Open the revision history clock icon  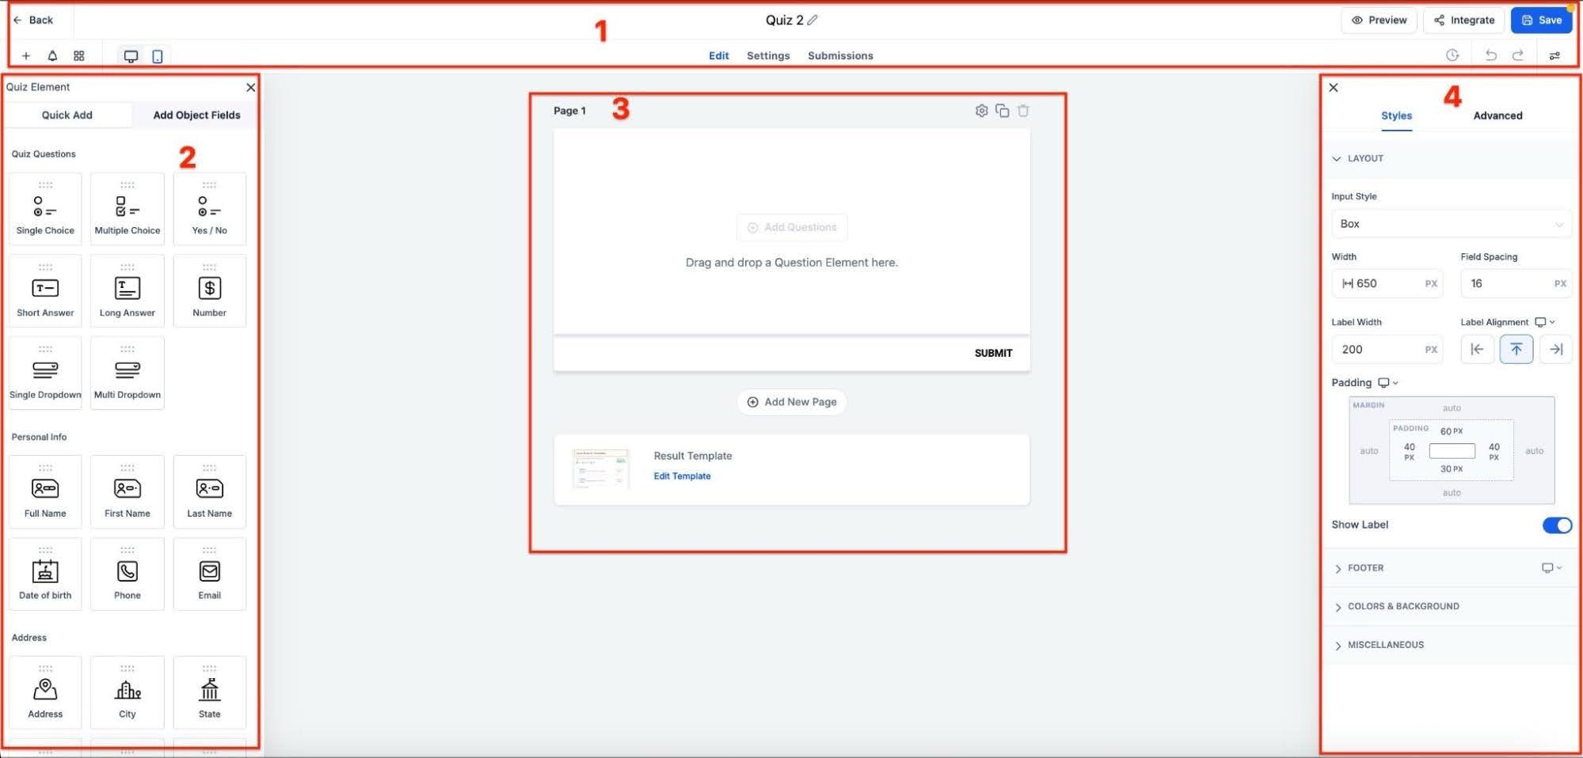1452,55
